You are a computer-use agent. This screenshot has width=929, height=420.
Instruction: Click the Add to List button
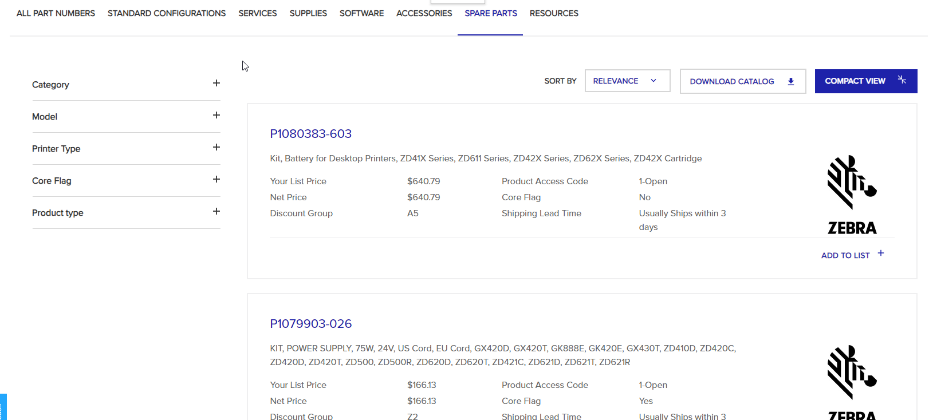pyautogui.click(x=845, y=256)
